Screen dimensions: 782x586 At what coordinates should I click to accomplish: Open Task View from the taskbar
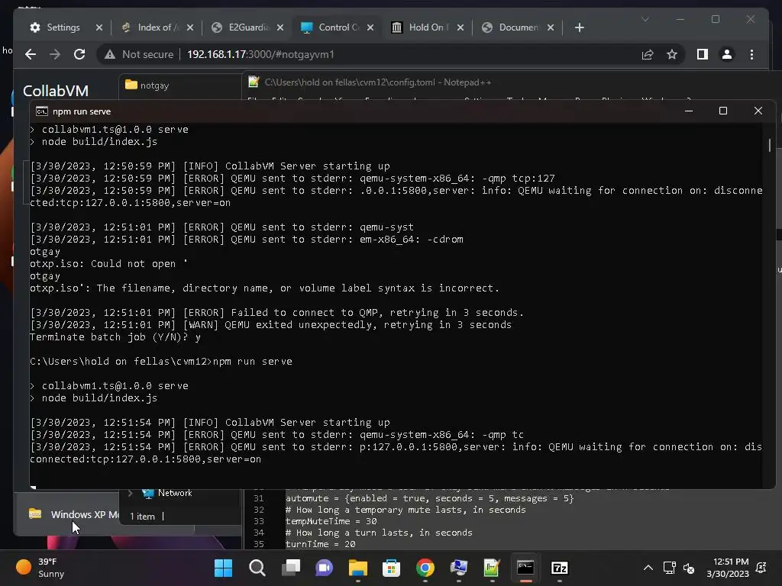291,568
